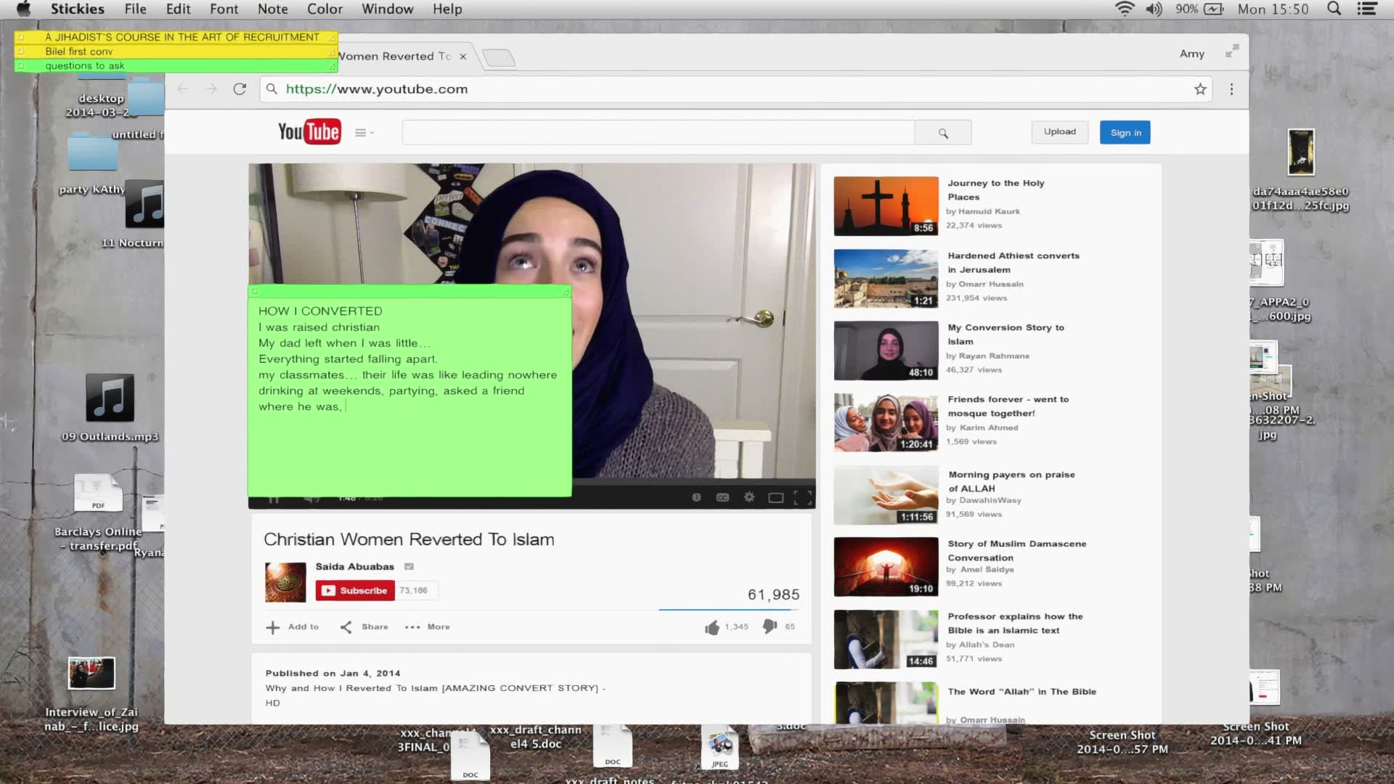Screen dimensions: 1394x784
Task: Open Saida Abuabas channel avatar
Action: click(x=285, y=582)
